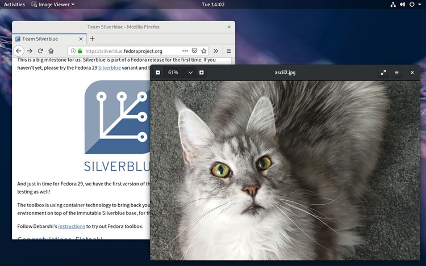Zoom in with the plus button
Image resolution: width=426 pixels, height=266 pixels.
point(201,73)
